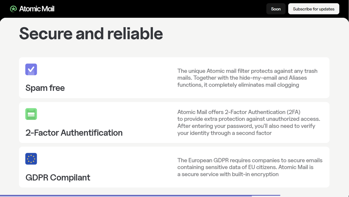Click the 2FA extra protection description paragraph
The width and height of the screenshot is (349, 197).
coord(249,123)
